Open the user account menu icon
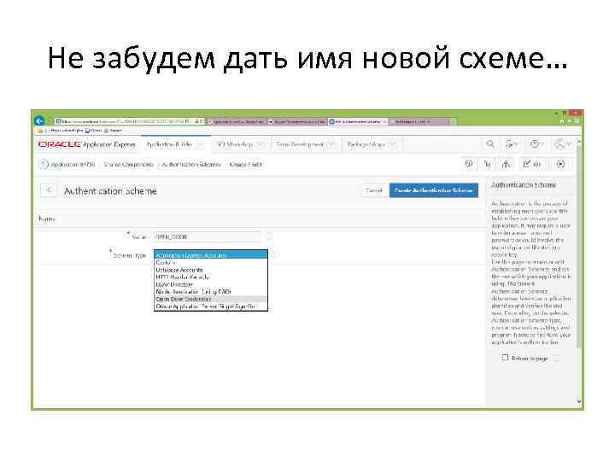The image size is (615, 461). [x=562, y=144]
